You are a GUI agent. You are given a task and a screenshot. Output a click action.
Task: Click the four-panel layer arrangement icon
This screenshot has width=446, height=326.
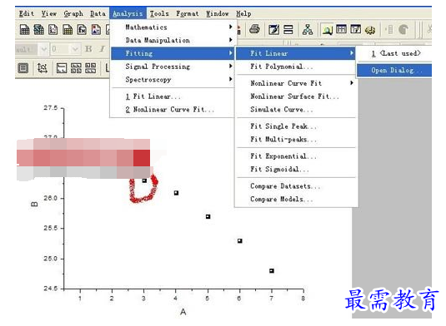pos(76,68)
